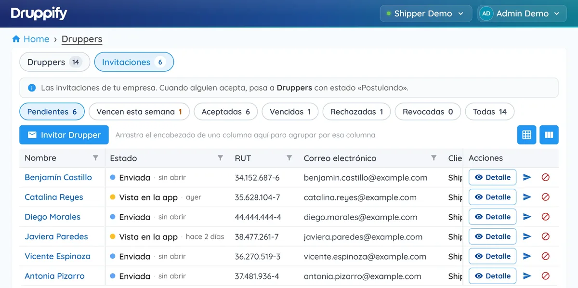
Task: Select RUT cell 44.444.444-4
Action: pos(258,217)
